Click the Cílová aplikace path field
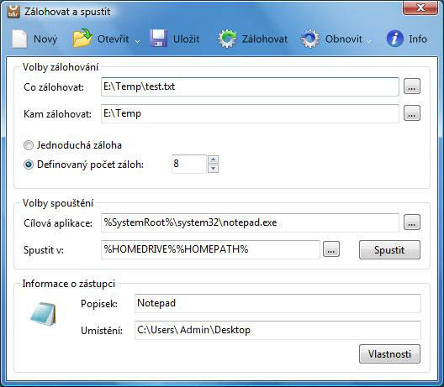The height and width of the screenshot is (387, 444). pyautogui.click(x=250, y=222)
